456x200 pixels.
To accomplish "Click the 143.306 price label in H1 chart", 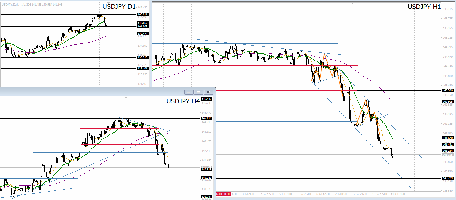I will pos(448,90).
